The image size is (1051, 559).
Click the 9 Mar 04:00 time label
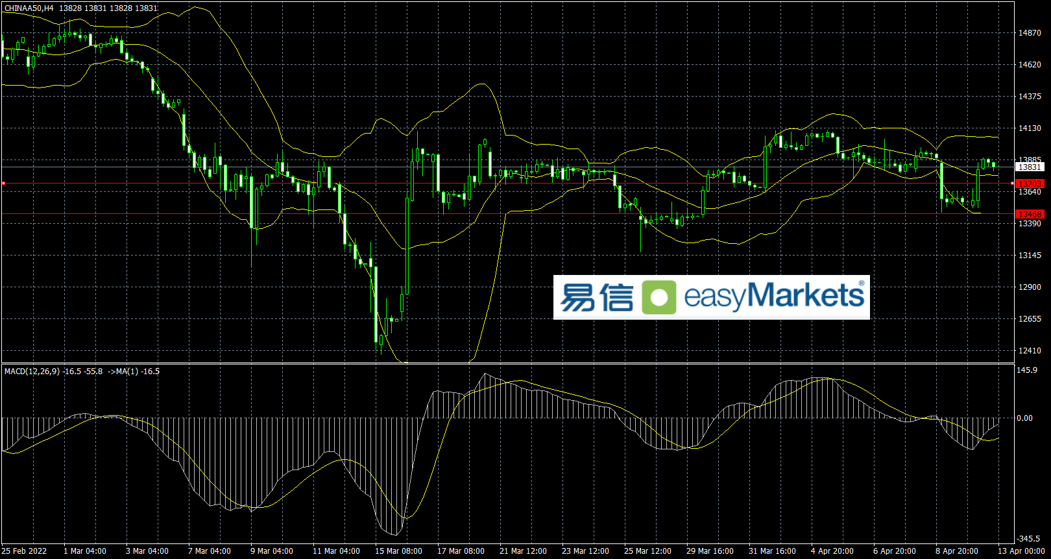pos(272,551)
